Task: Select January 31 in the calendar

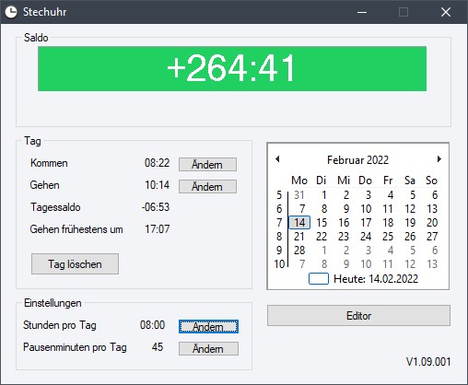Action: tap(299, 195)
